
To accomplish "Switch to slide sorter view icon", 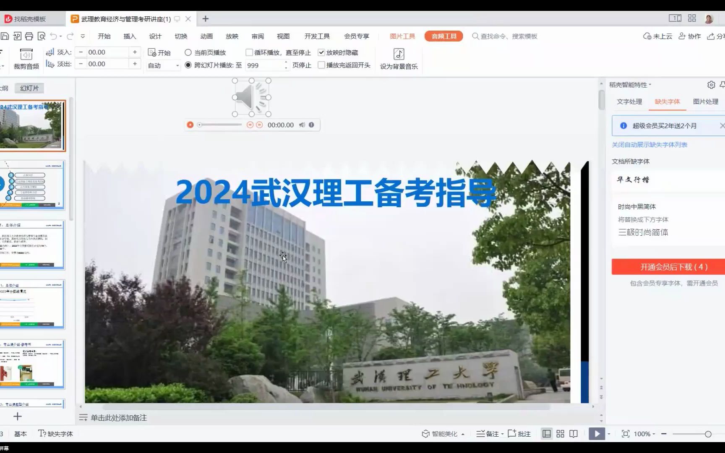I will click(560, 434).
